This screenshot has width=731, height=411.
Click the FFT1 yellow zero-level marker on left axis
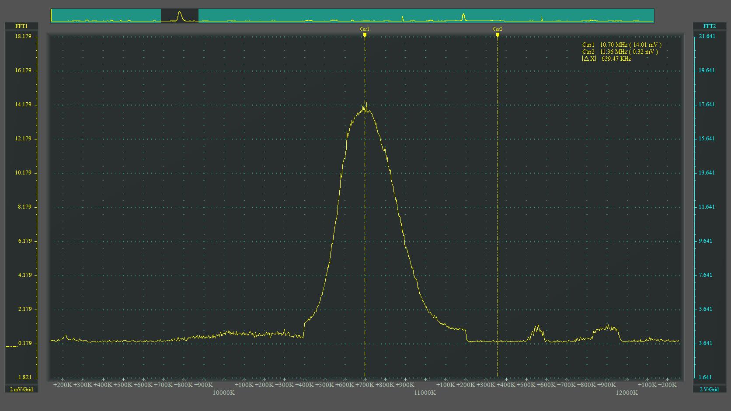click(12, 347)
